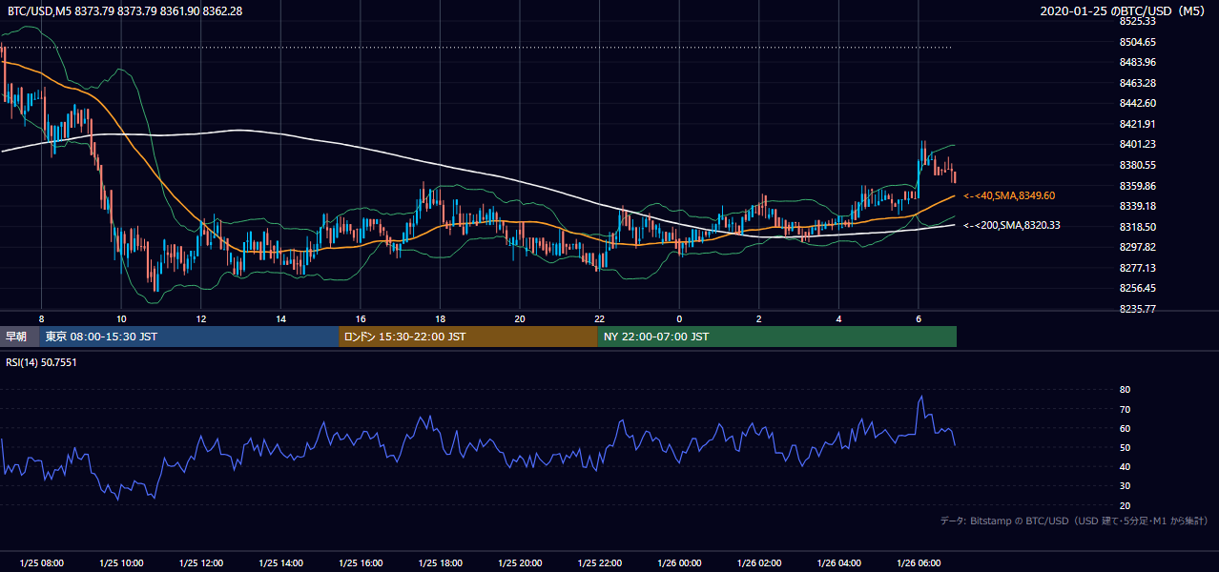Click price axis value 8256.45
Image resolution: width=1219 pixels, height=572 pixels.
tap(1138, 288)
